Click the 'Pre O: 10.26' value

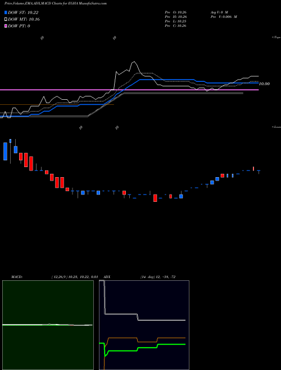175,12
